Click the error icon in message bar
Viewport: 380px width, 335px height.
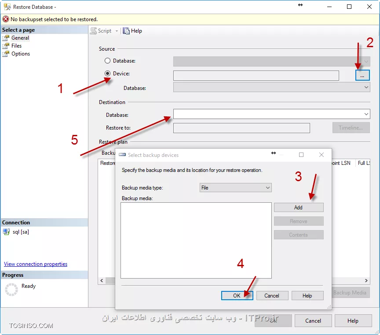(x=6, y=19)
